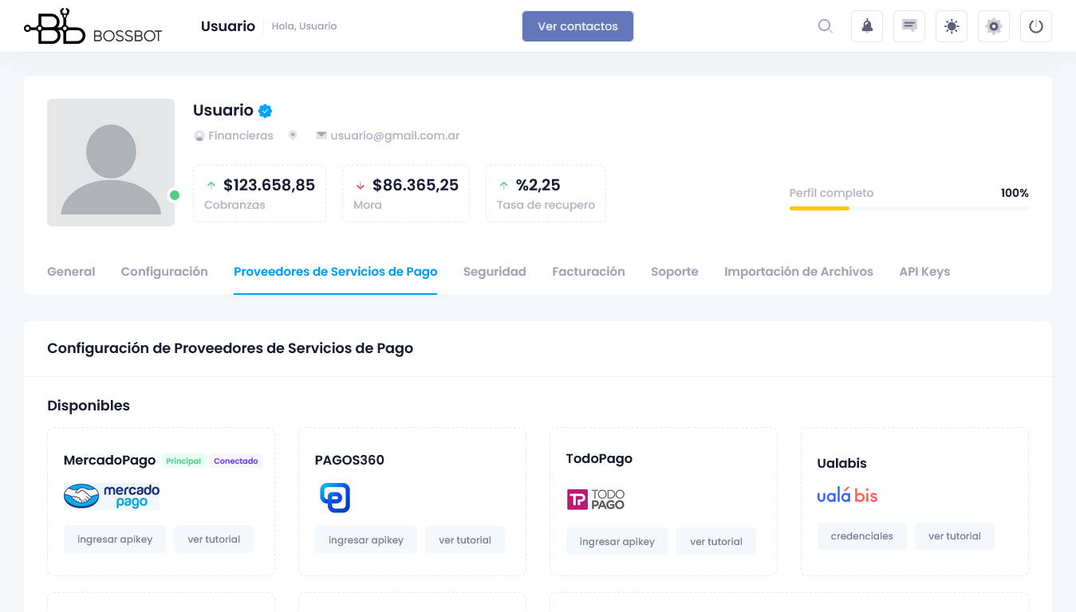Click the location pin icon

293,135
